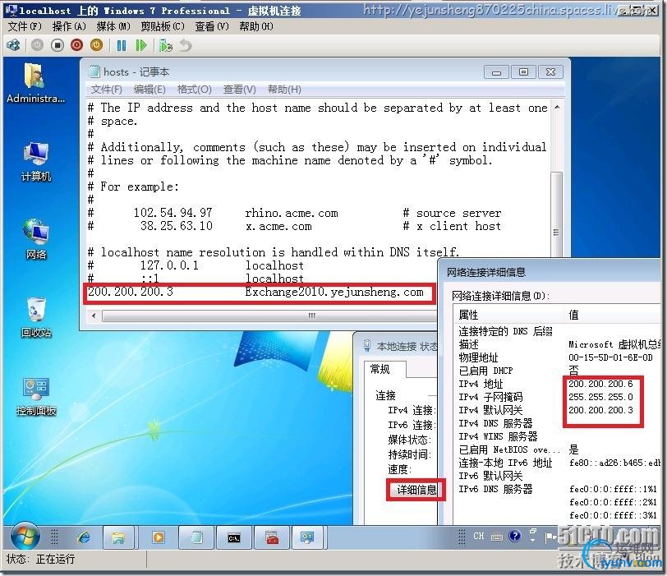Open Notepad's 格式(O) menu

[x=194, y=90]
